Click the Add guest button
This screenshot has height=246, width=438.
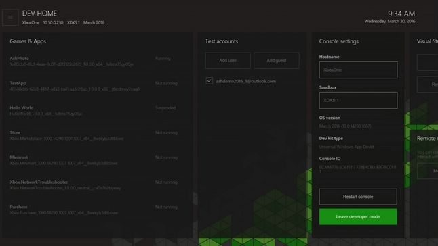click(276, 61)
